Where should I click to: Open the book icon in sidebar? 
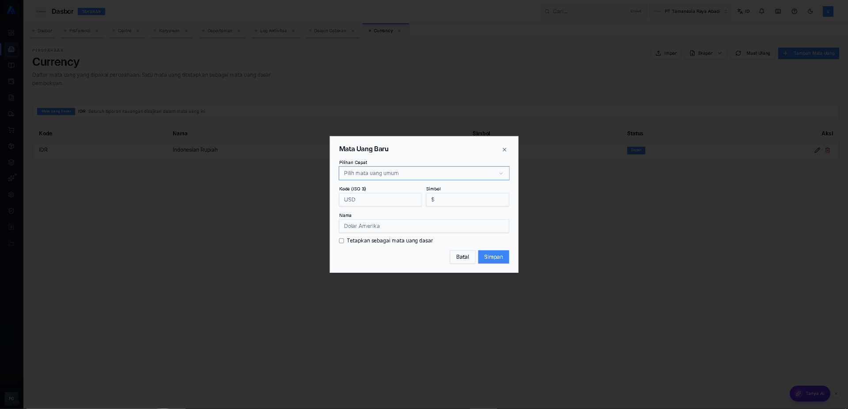coord(11,65)
